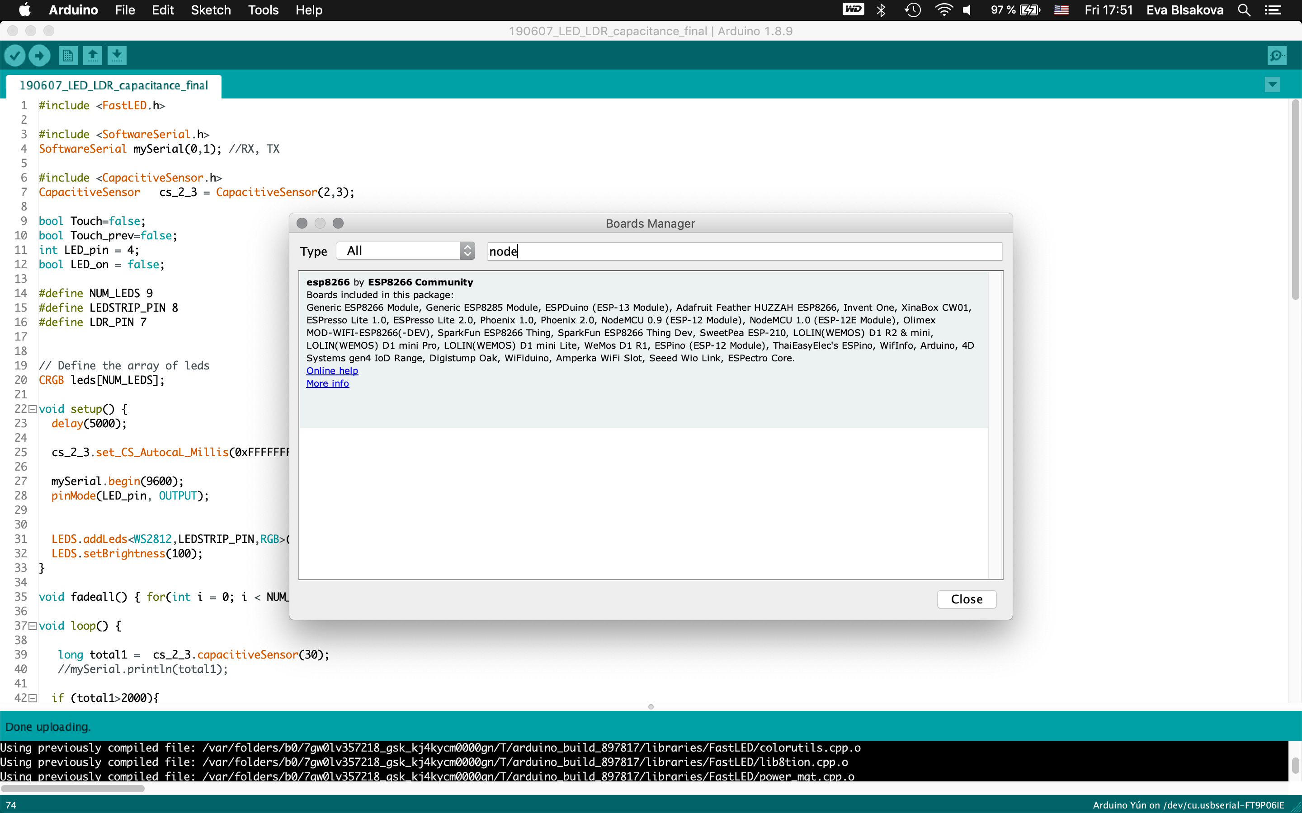1302x813 pixels.
Task: Click the boards search field containing node
Action: click(x=744, y=251)
